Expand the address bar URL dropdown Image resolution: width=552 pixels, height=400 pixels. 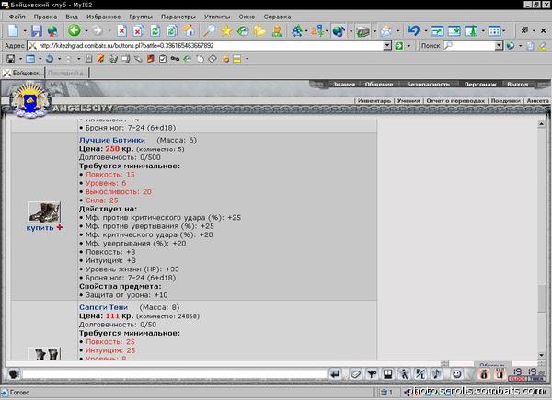pyautogui.click(x=387, y=46)
